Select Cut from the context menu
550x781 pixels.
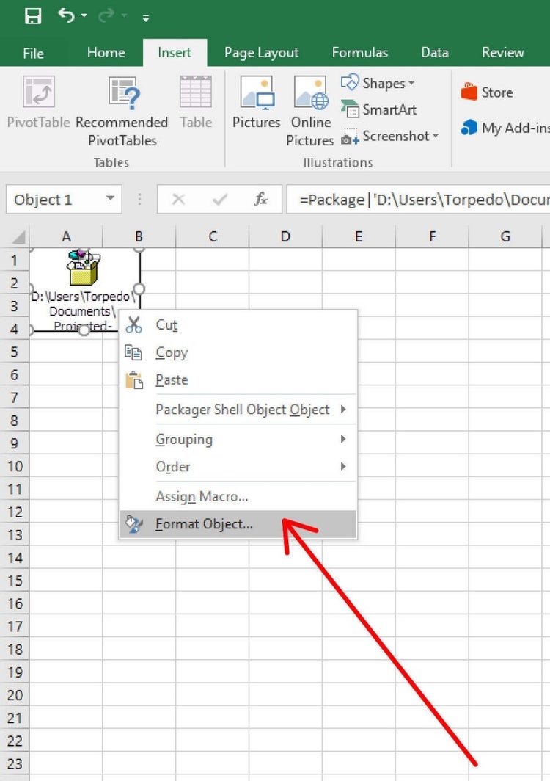tap(166, 324)
